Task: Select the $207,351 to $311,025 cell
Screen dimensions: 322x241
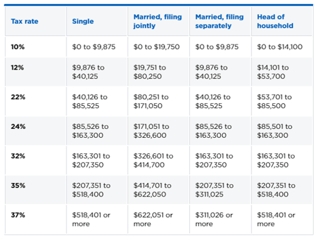Action: 214,190
